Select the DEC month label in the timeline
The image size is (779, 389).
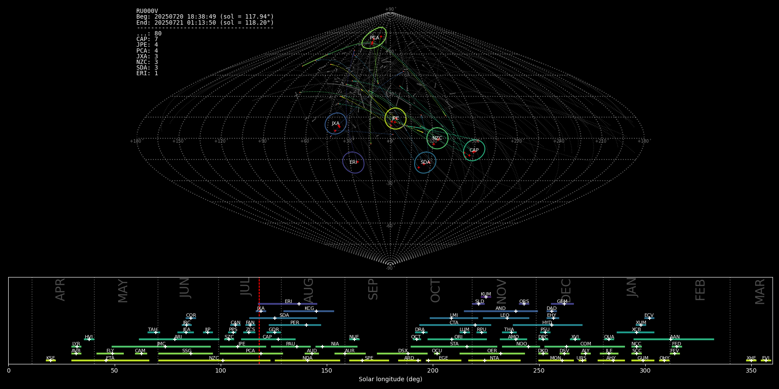point(566,290)
